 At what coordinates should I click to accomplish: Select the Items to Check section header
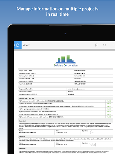[27, 98]
